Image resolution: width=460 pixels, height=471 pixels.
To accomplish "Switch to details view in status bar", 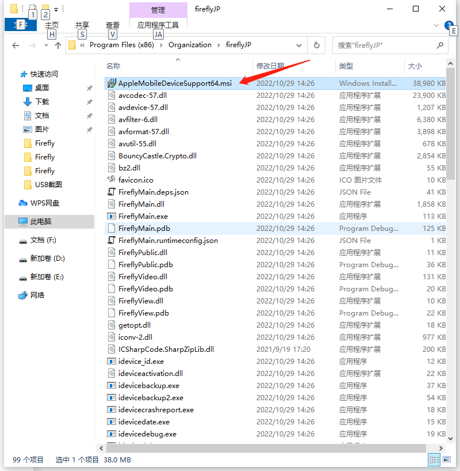I will click(435, 459).
